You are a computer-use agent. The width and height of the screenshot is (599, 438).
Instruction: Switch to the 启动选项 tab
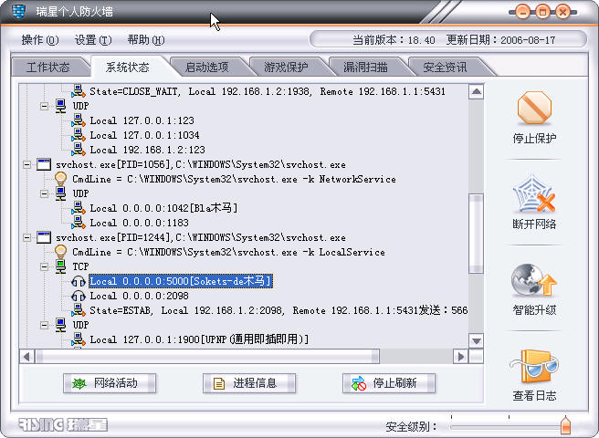pyautogui.click(x=206, y=68)
